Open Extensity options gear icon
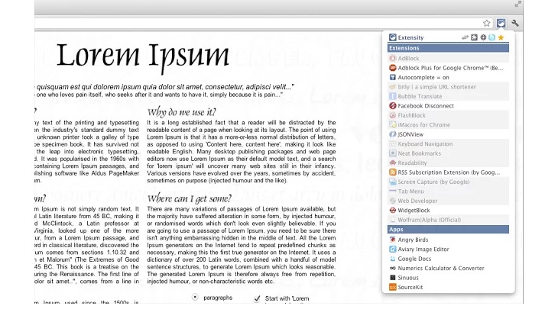Screen dimensions: 558x322 tap(483, 37)
